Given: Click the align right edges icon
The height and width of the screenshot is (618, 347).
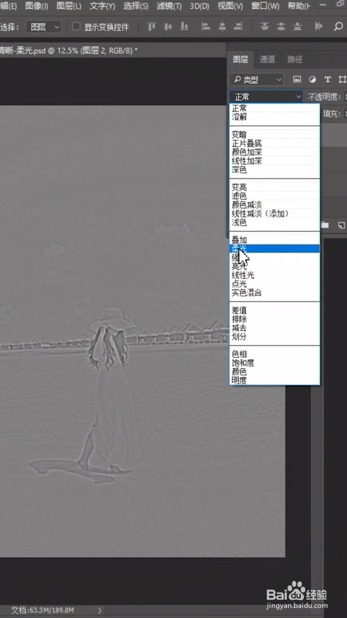Looking at the screenshot, I should click(239, 27).
